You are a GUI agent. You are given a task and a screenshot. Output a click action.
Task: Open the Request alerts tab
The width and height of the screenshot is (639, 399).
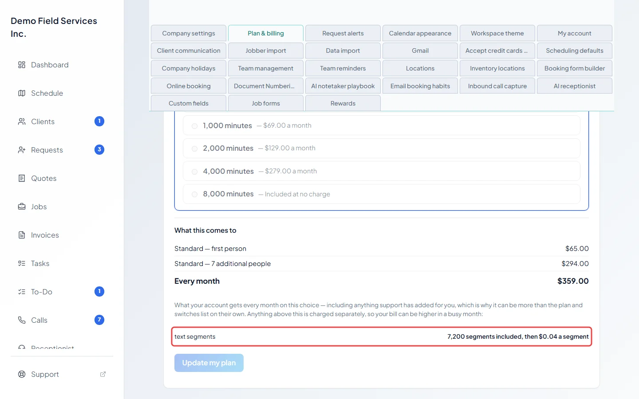(343, 33)
